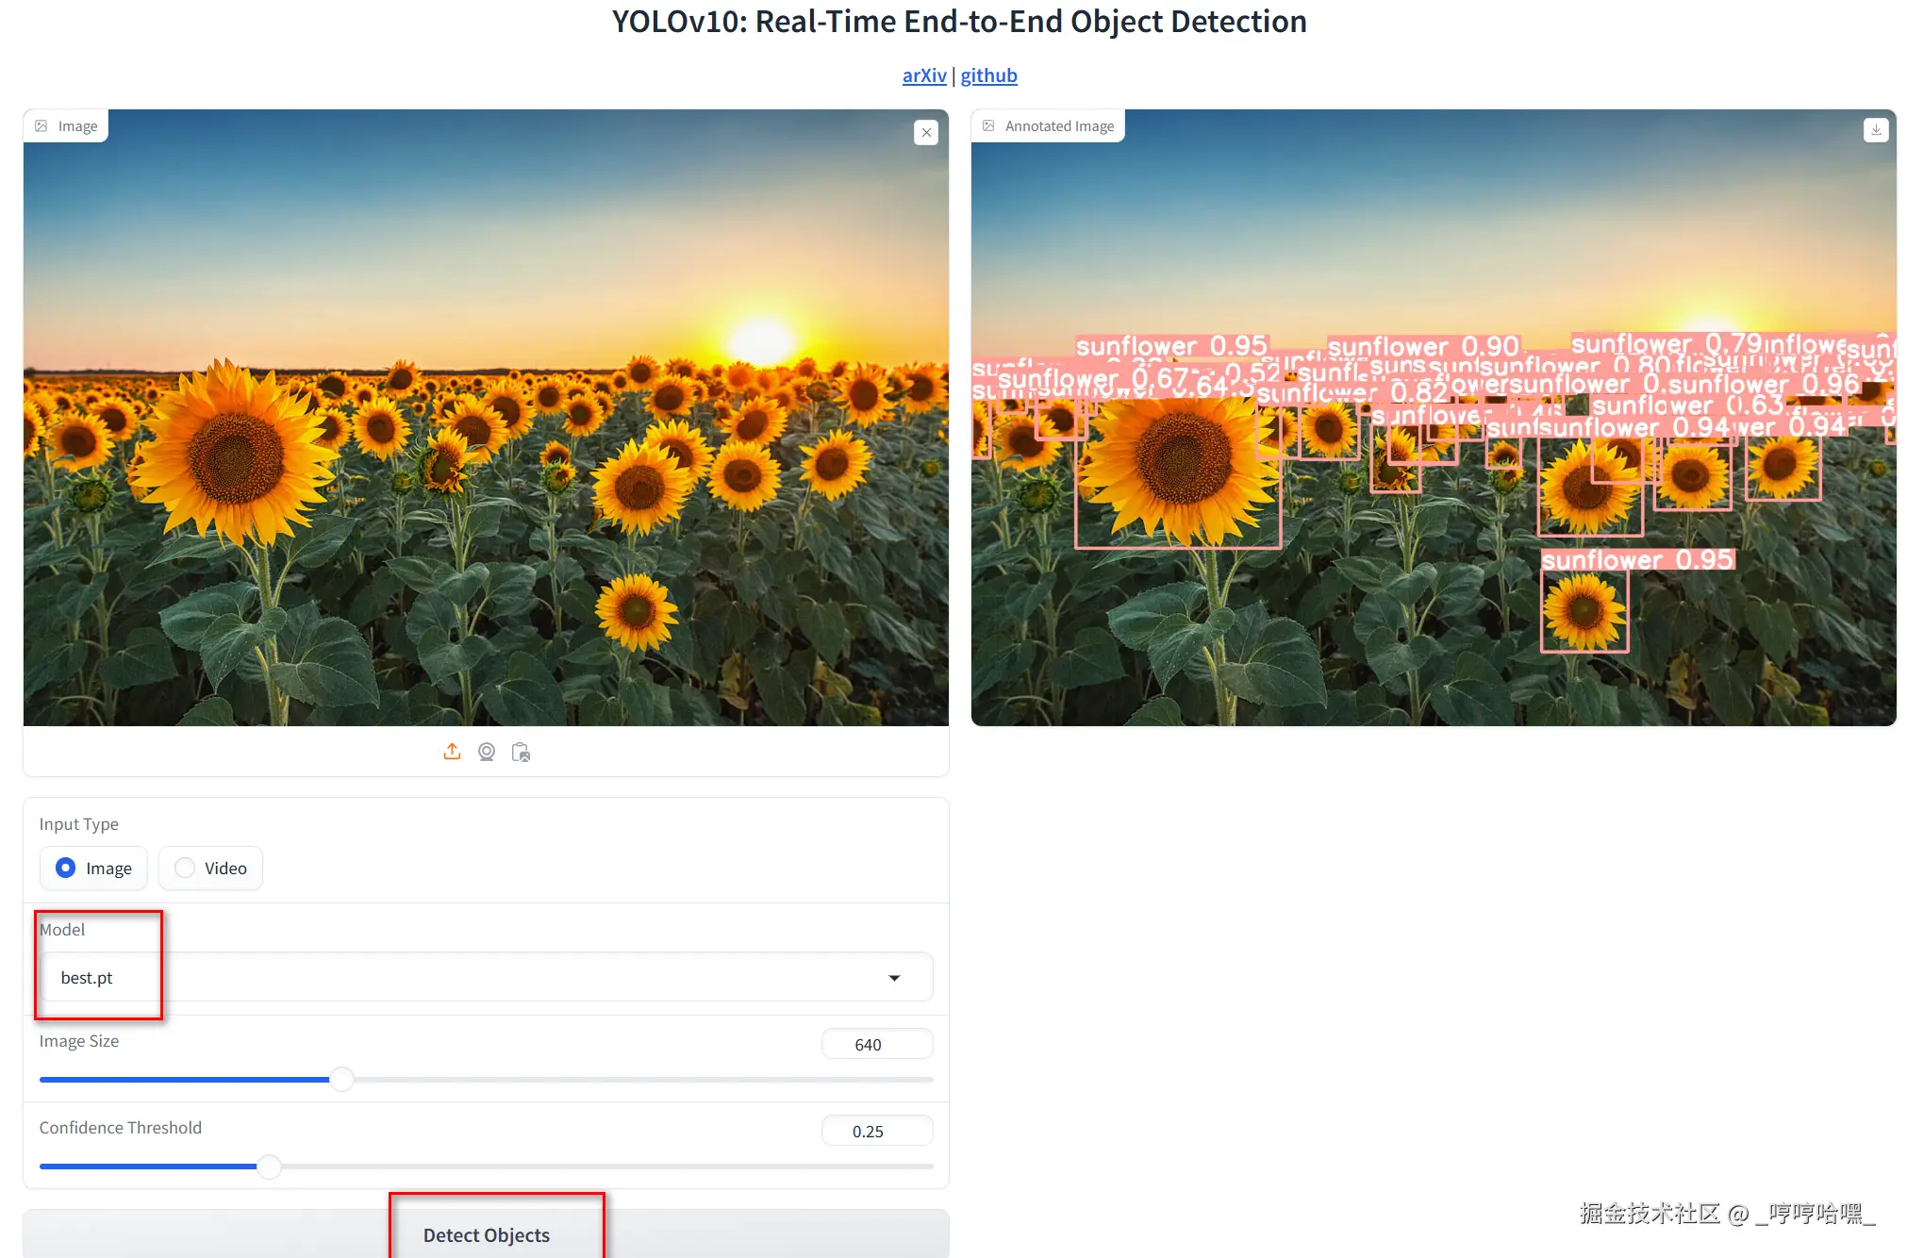The height and width of the screenshot is (1258, 1907).
Task: Expand the Model dropdown arrow
Action: [x=894, y=978]
